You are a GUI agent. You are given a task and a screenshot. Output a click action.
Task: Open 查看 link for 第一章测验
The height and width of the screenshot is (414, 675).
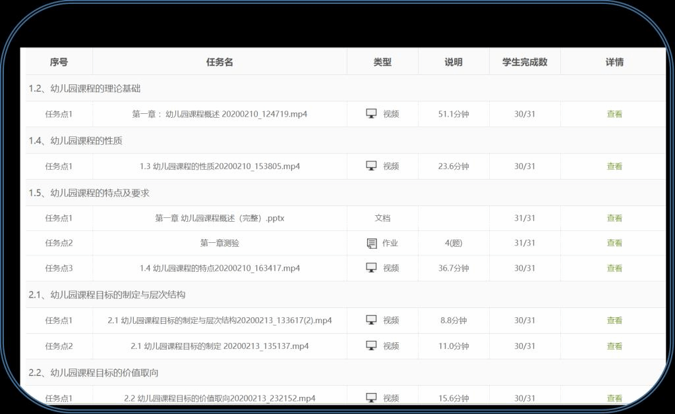coord(614,243)
